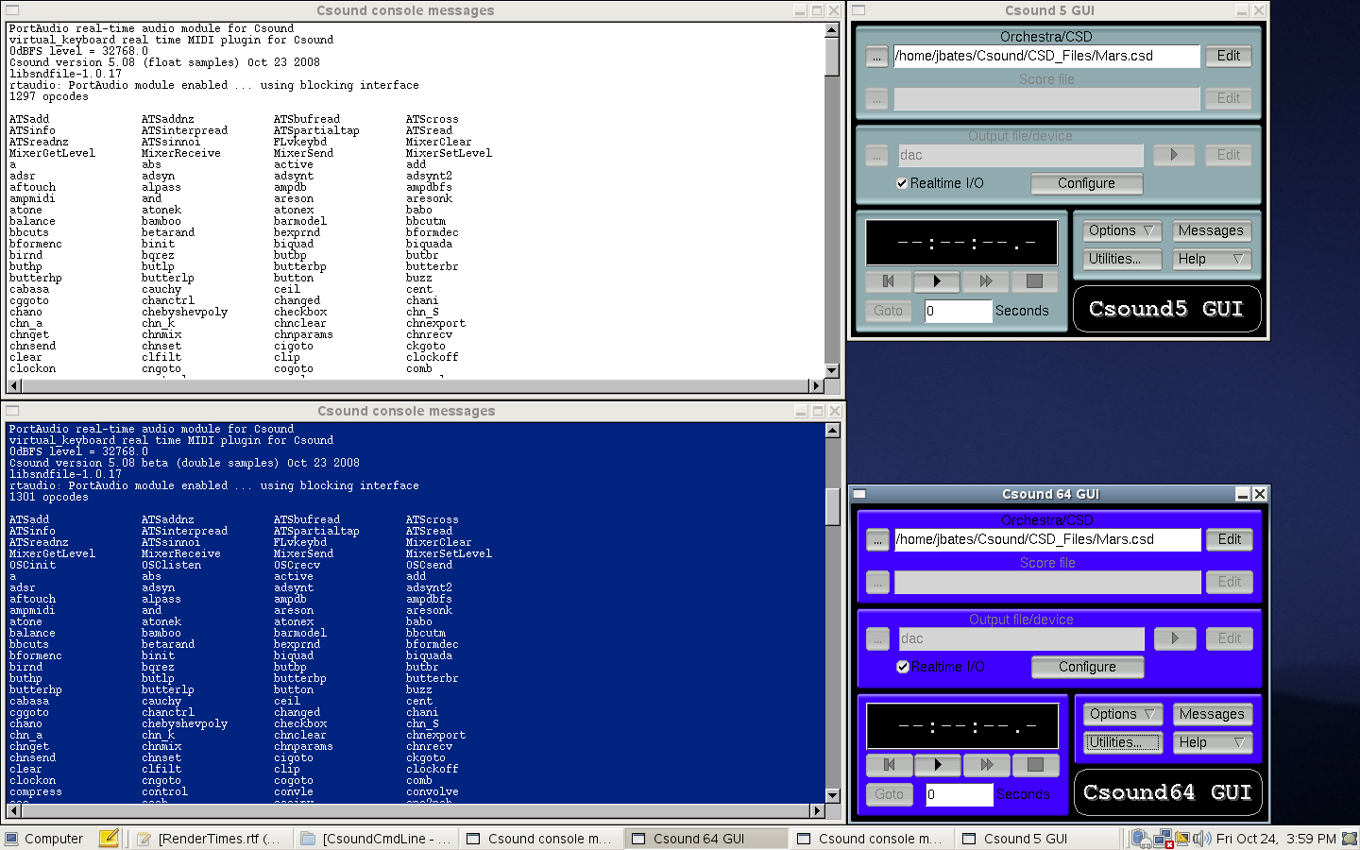Click the Seconds input field in Csound 64 GUI
Viewport: 1360px width, 850px height.
tap(959, 794)
